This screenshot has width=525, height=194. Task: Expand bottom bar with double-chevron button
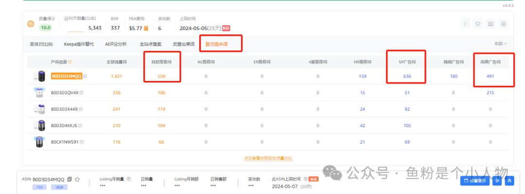click(x=509, y=180)
